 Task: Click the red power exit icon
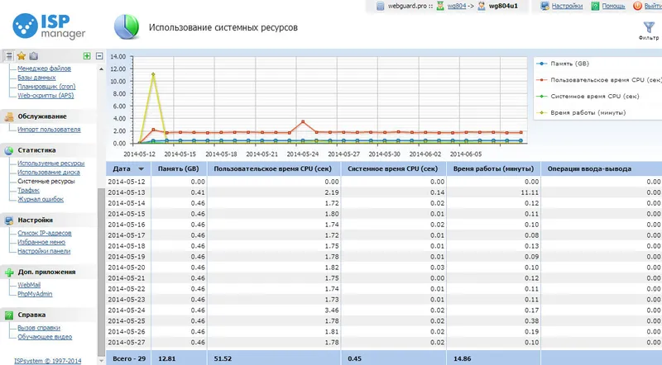pos(637,6)
